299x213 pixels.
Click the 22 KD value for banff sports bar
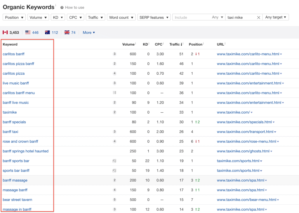pyautogui.click(x=147, y=161)
